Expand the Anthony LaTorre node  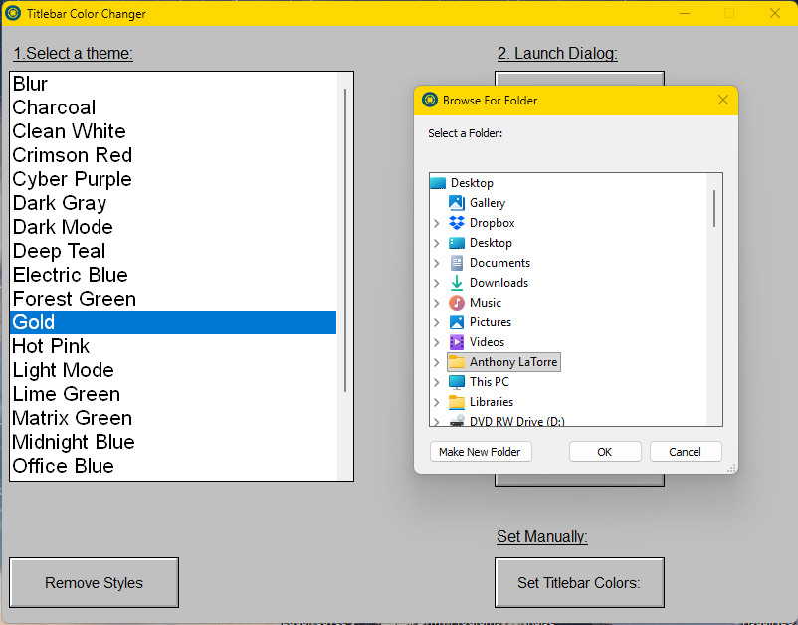click(x=436, y=362)
